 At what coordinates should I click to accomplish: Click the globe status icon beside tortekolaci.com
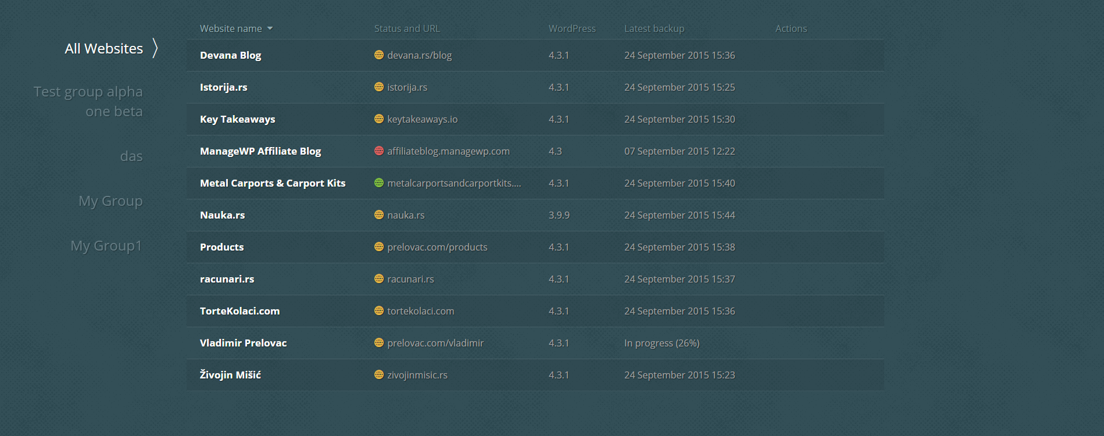379,311
